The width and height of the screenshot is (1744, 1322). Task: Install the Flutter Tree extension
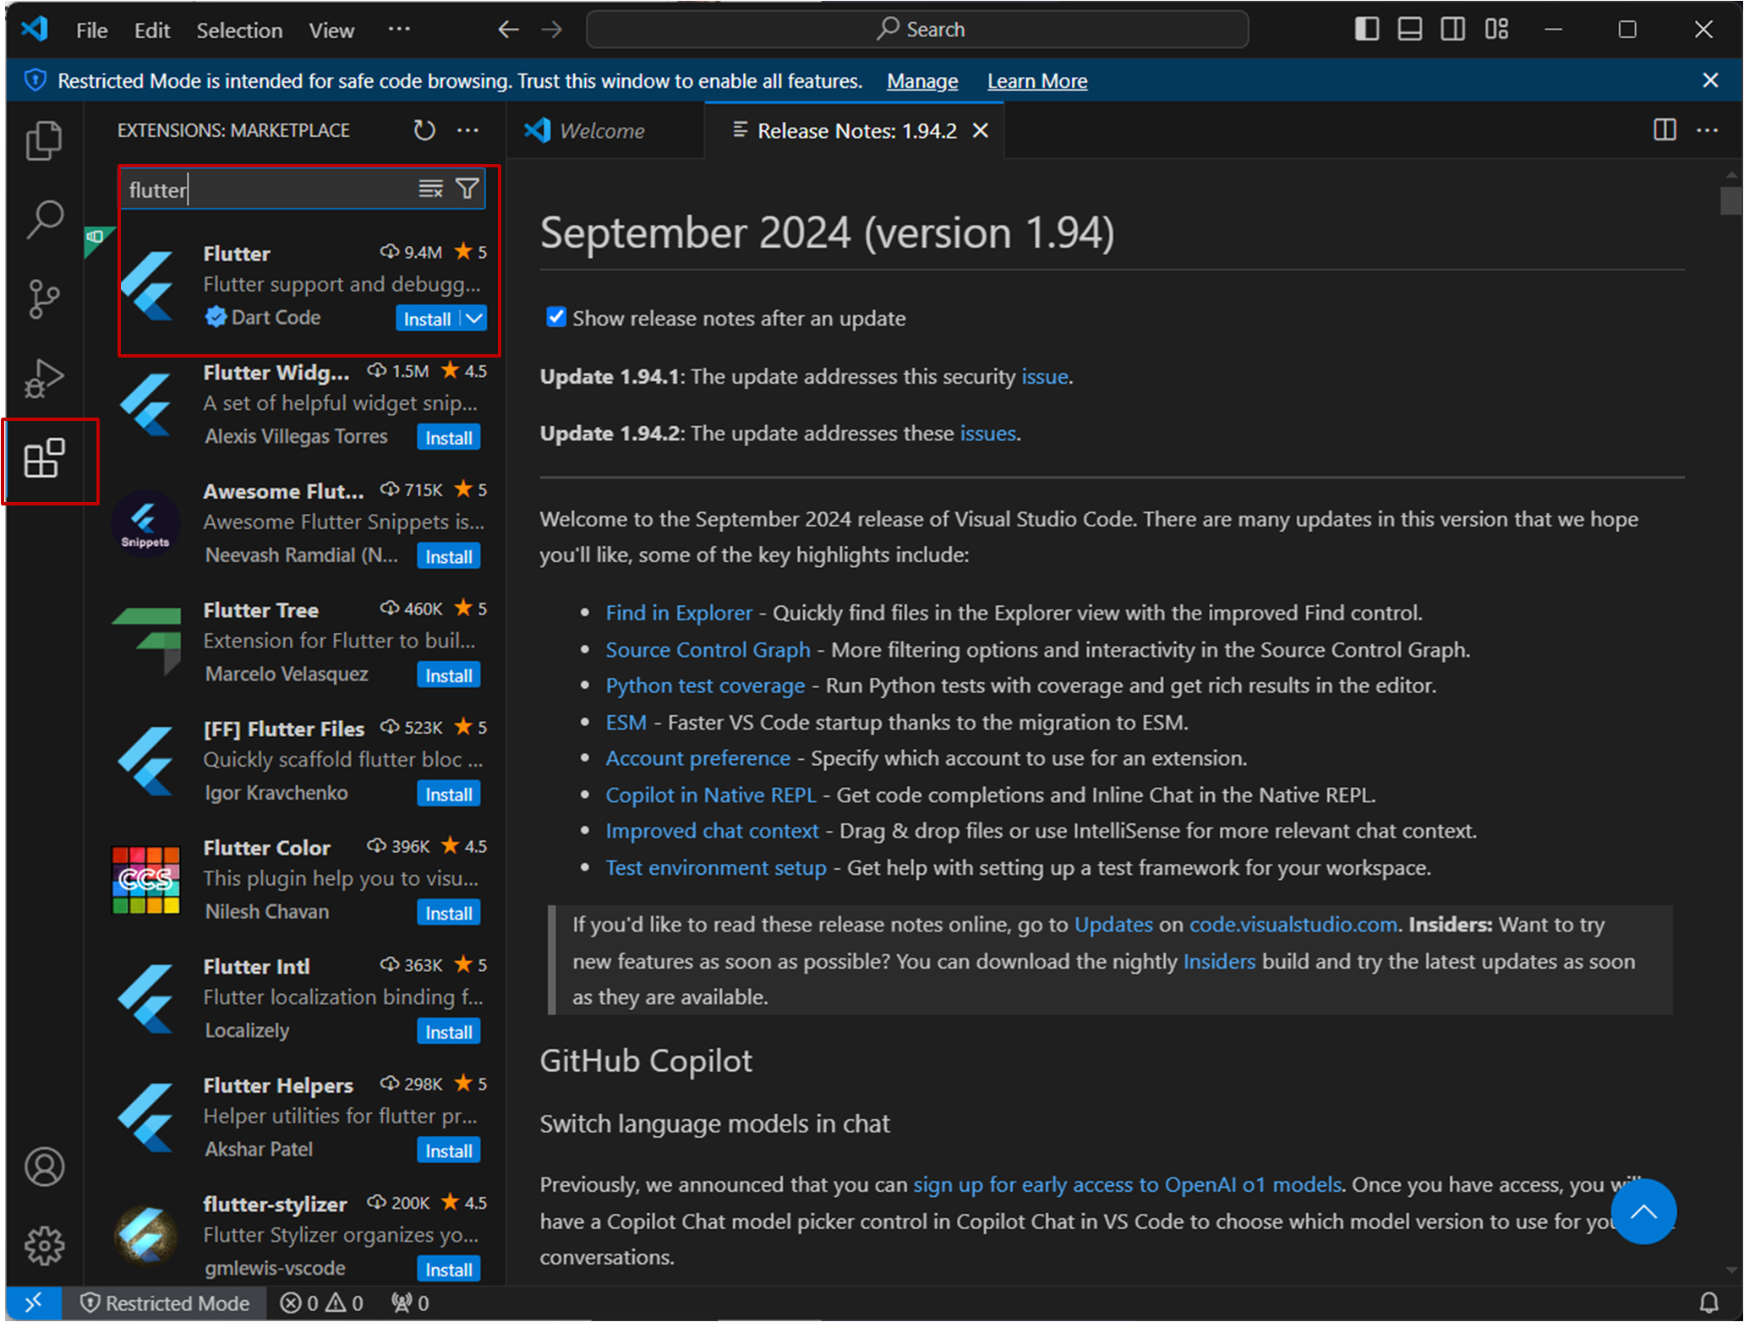tap(448, 675)
